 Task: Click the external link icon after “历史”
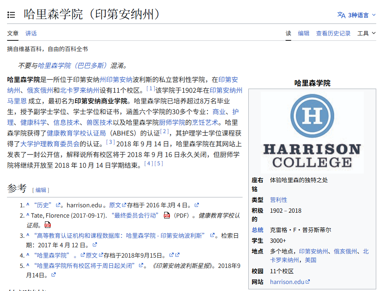(58, 205)
